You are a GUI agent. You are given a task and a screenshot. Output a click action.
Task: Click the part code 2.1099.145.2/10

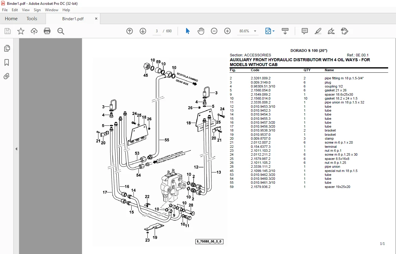click(x=263, y=171)
